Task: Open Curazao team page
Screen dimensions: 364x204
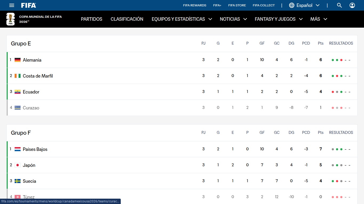Action: tap(31, 108)
